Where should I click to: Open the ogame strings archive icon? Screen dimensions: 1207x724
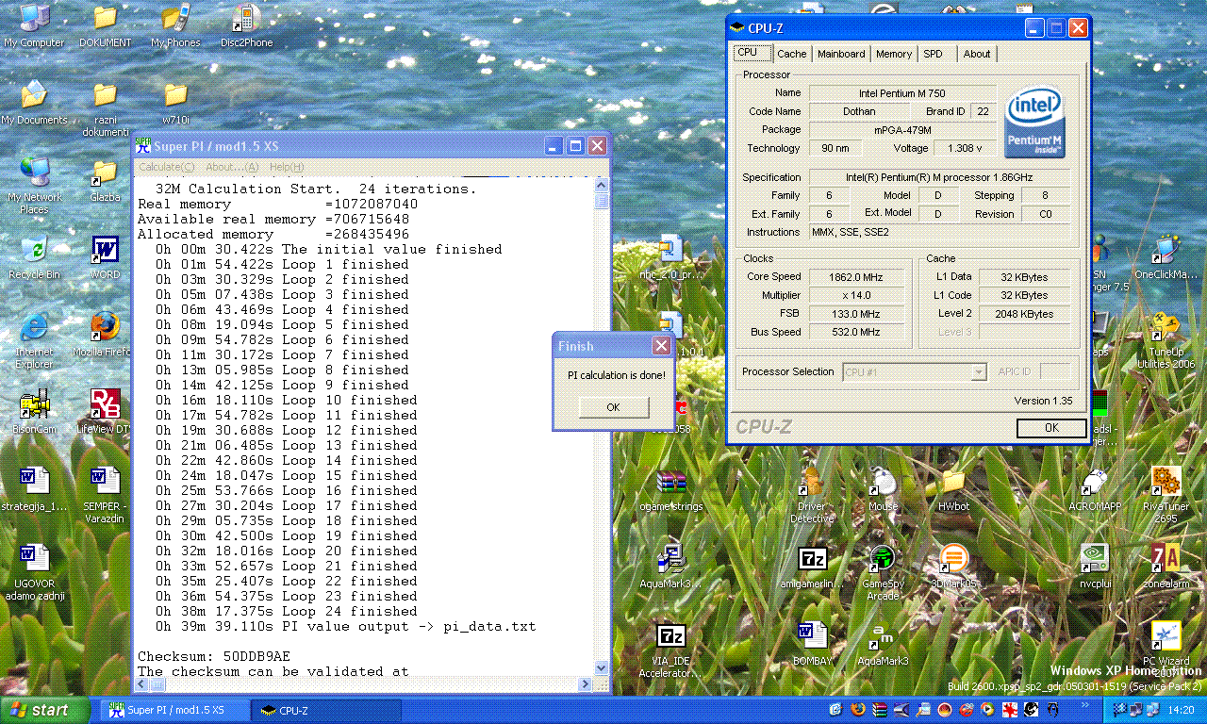pos(671,488)
